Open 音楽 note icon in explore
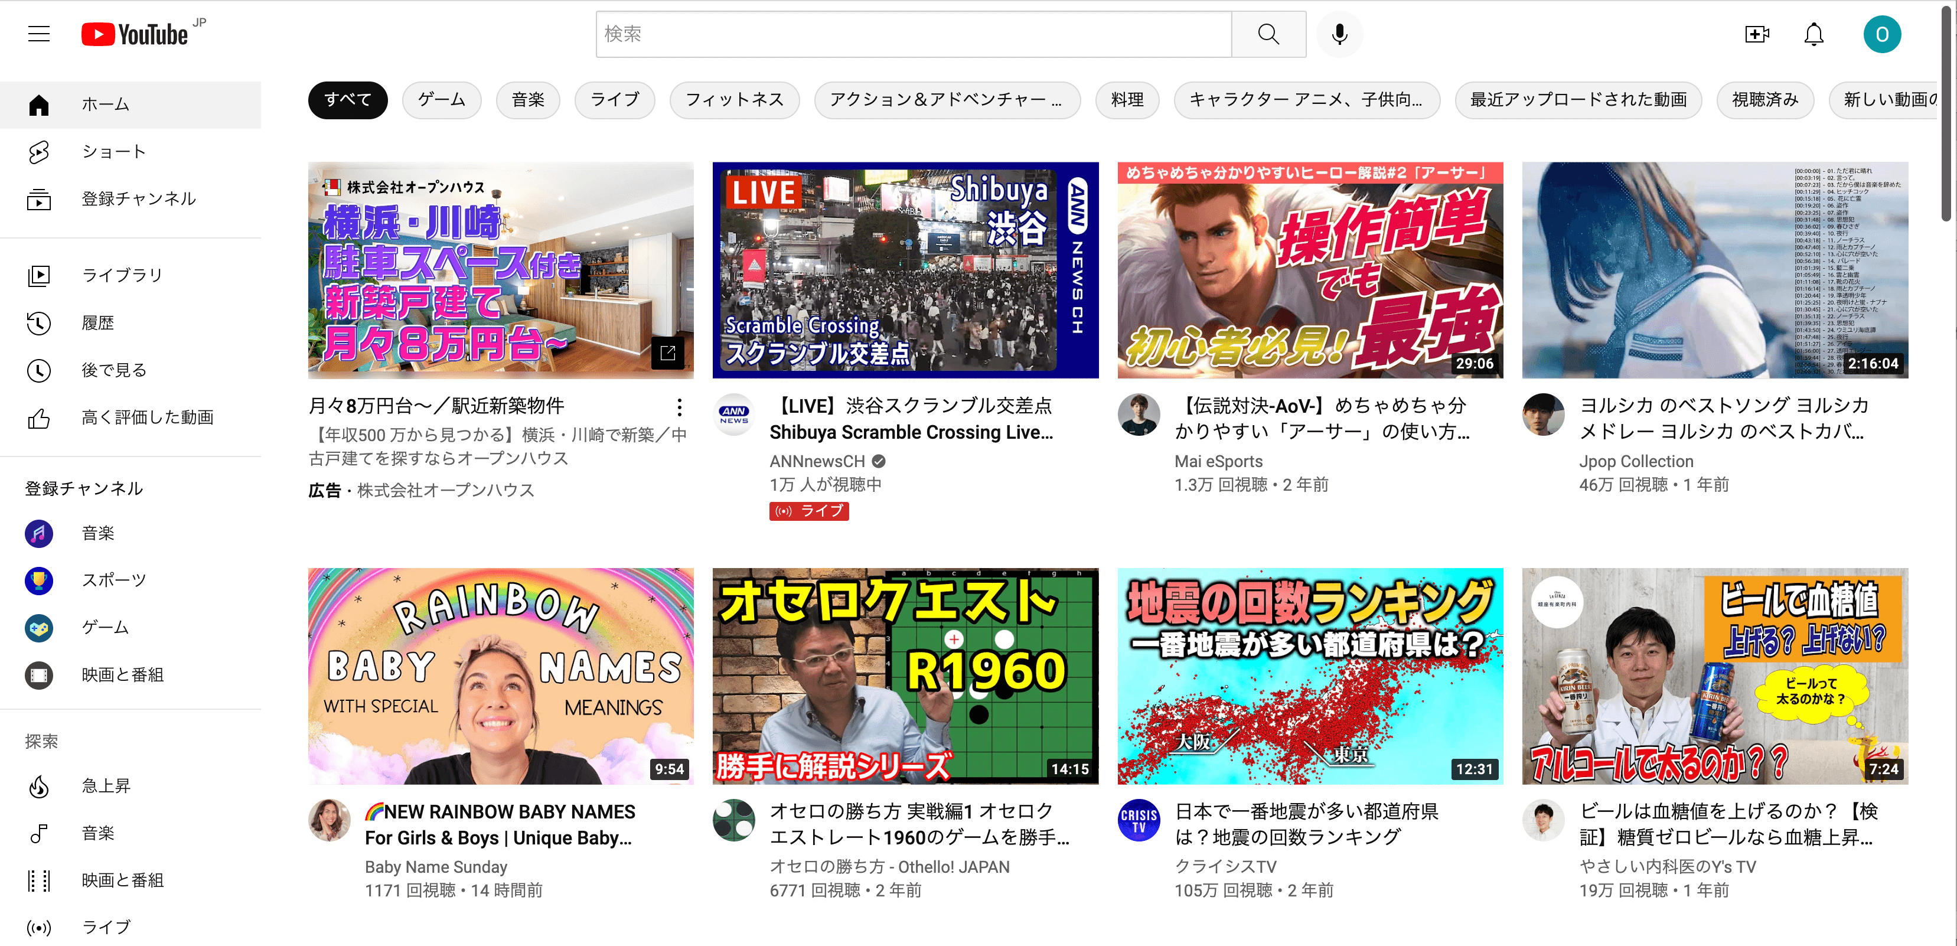The width and height of the screenshot is (1957, 946). click(39, 833)
